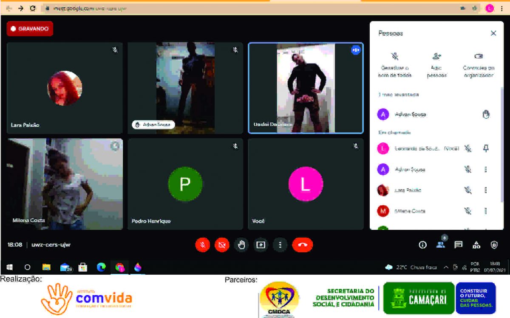Viewport: 510px width, 318px height.
Task: Click the present screen icon
Action: (x=261, y=245)
